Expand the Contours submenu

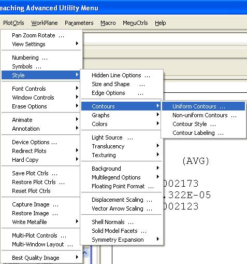122,106
